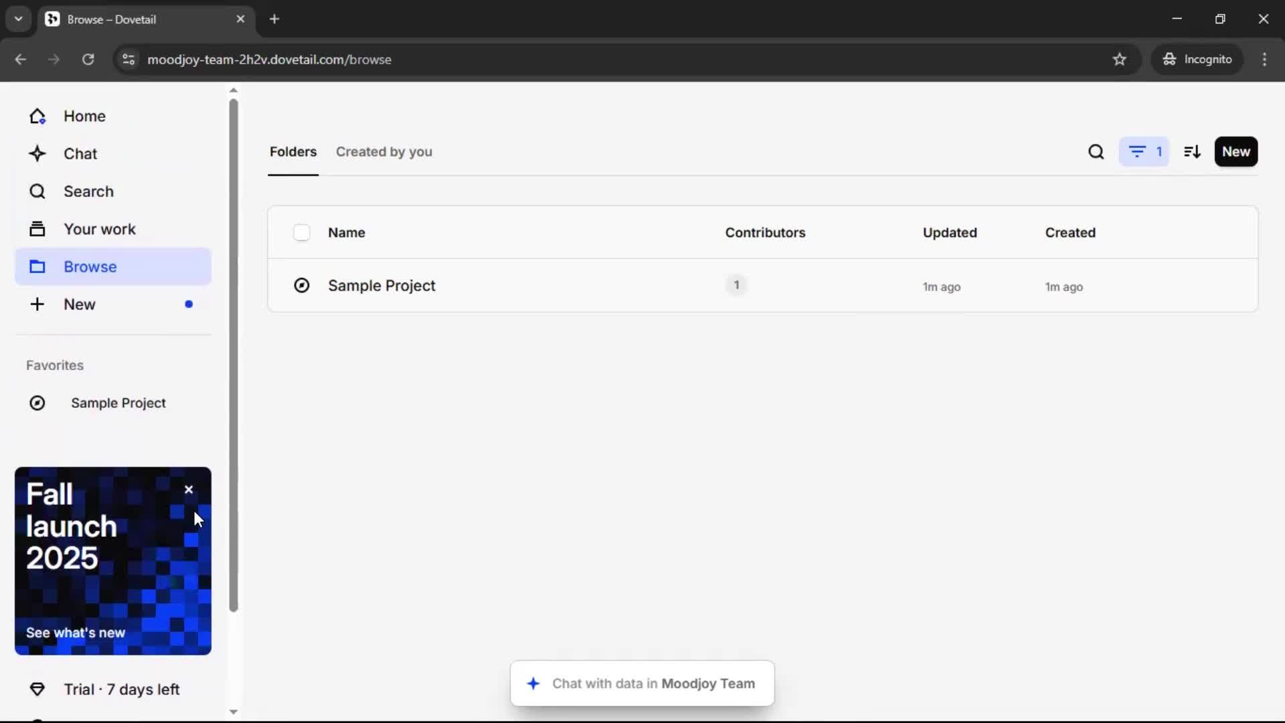The image size is (1285, 723).
Task: Open the filter button showing 1
Action: [x=1144, y=152]
